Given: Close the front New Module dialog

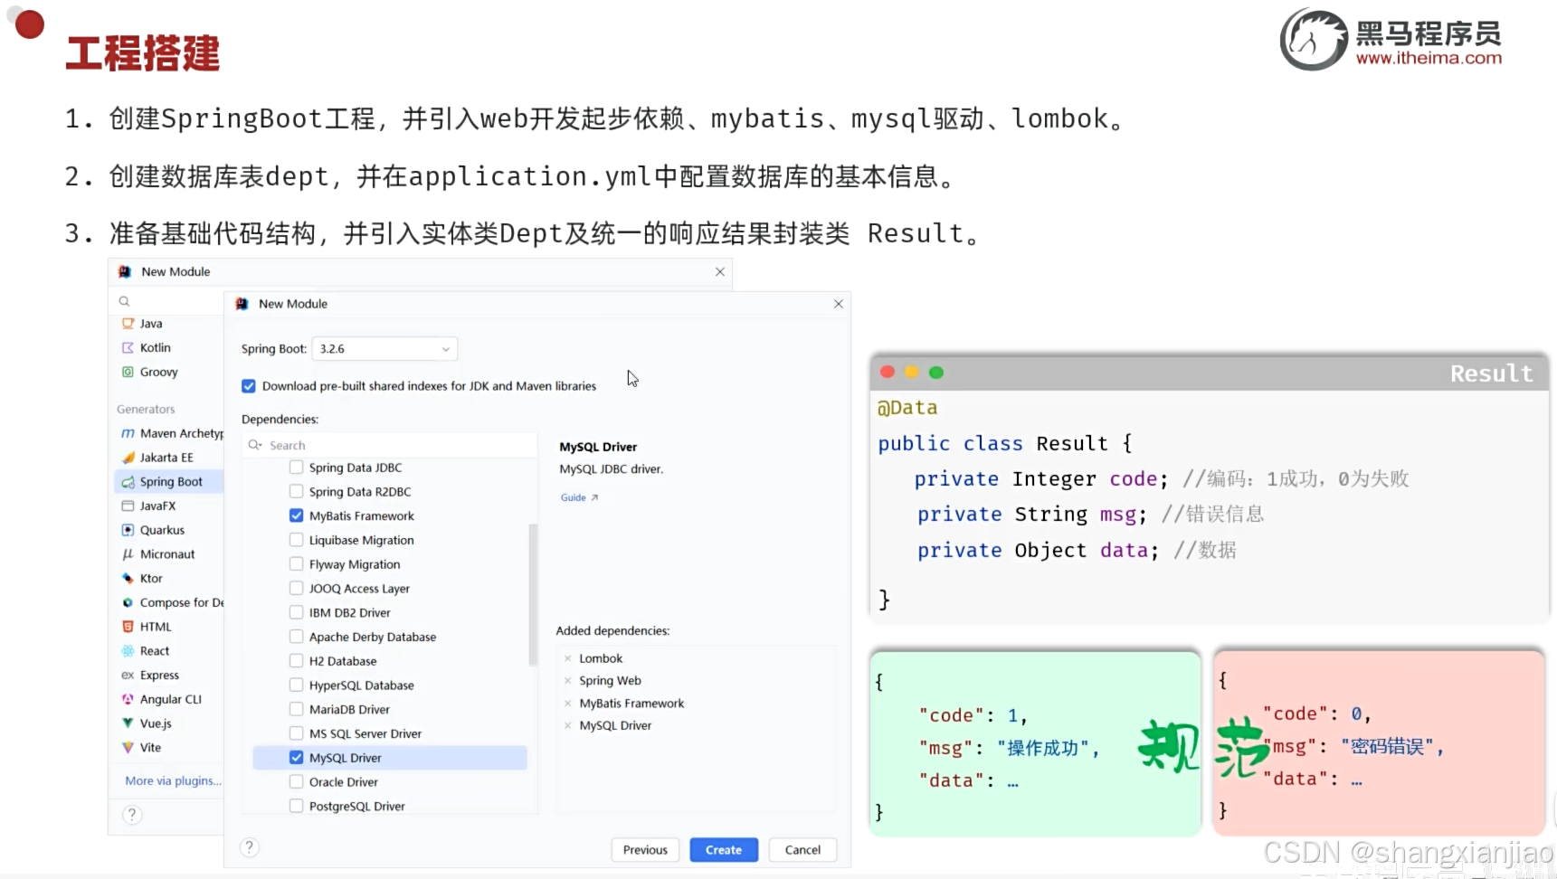Looking at the screenshot, I should [x=839, y=304].
